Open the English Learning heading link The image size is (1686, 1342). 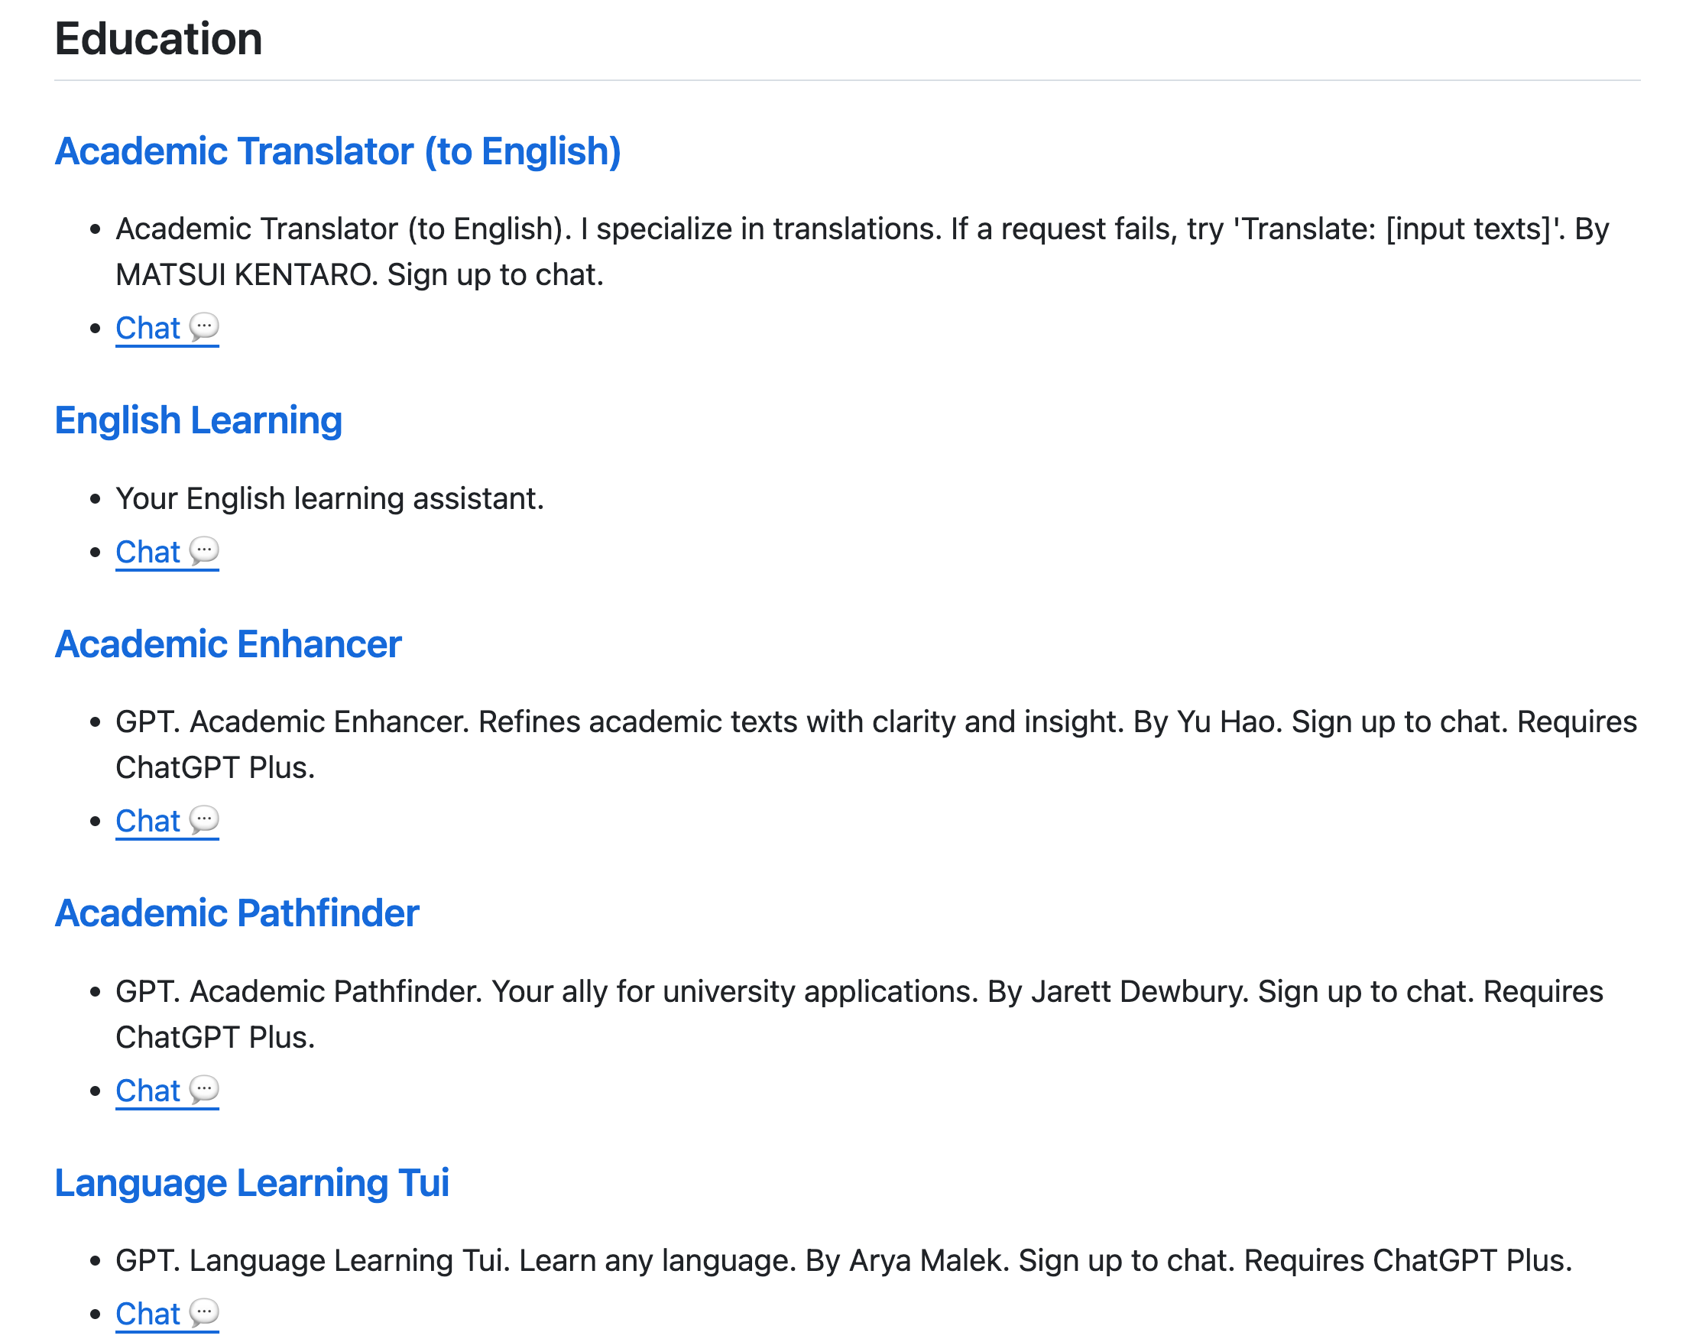(199, 421)
